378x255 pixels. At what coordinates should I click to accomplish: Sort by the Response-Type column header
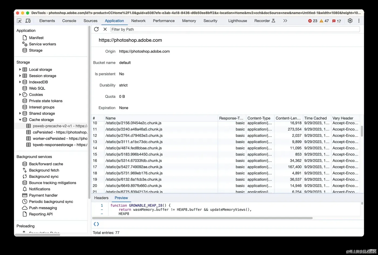[x=232, y=118]
